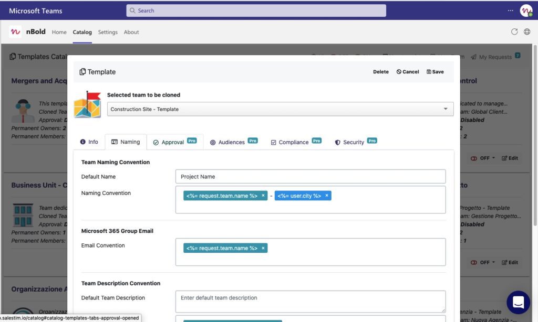Open the three-dots more options menu
The height and width of the screenshot is (322, 538).
(x=511, y=10)
